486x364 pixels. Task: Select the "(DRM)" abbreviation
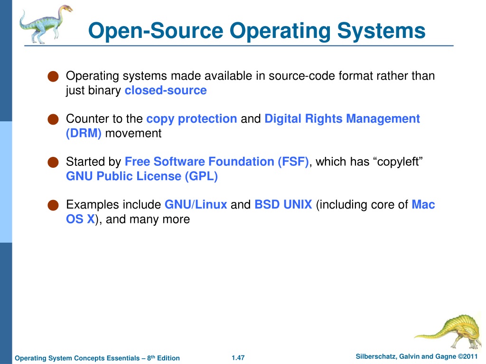84,133
